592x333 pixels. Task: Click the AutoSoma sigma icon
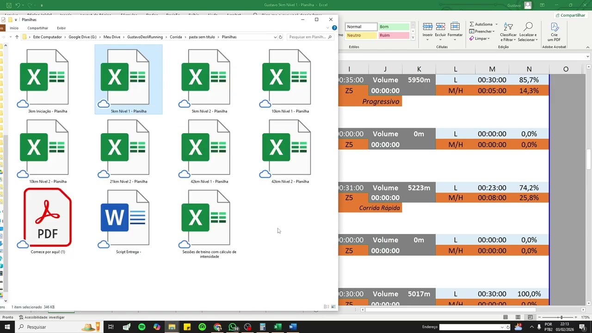coord(472,24)
